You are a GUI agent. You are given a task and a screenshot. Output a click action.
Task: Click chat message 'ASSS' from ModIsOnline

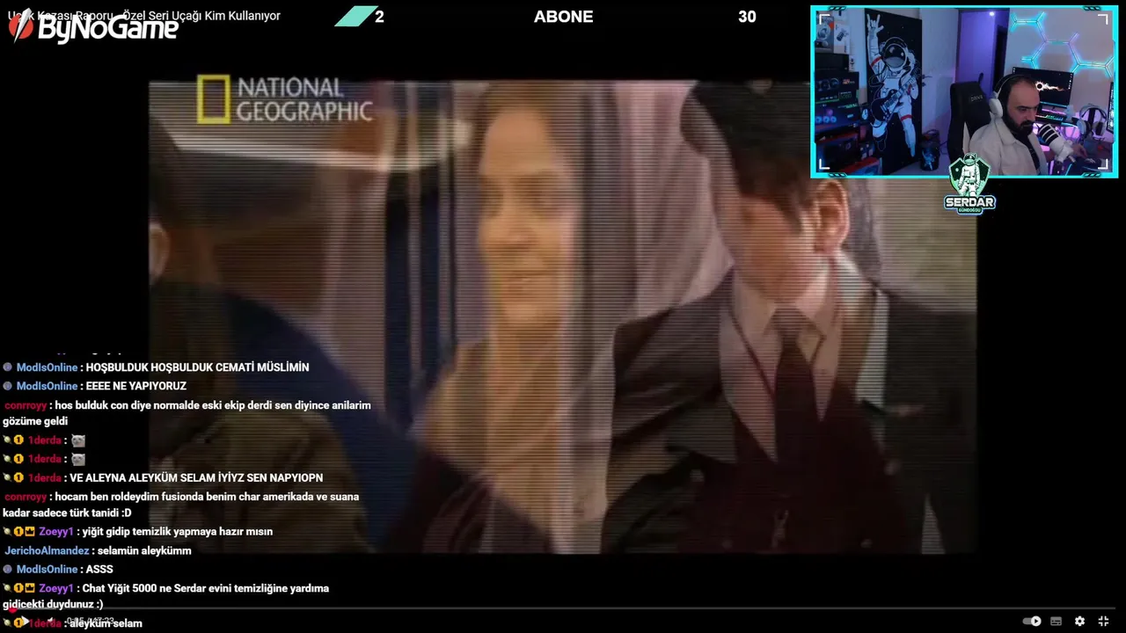pos(99,569)
